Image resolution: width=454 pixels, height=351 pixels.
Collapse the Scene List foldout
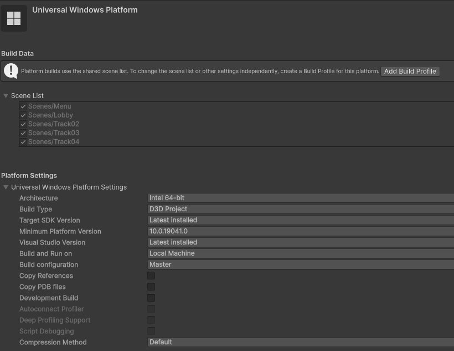click(x=6, y=96)
